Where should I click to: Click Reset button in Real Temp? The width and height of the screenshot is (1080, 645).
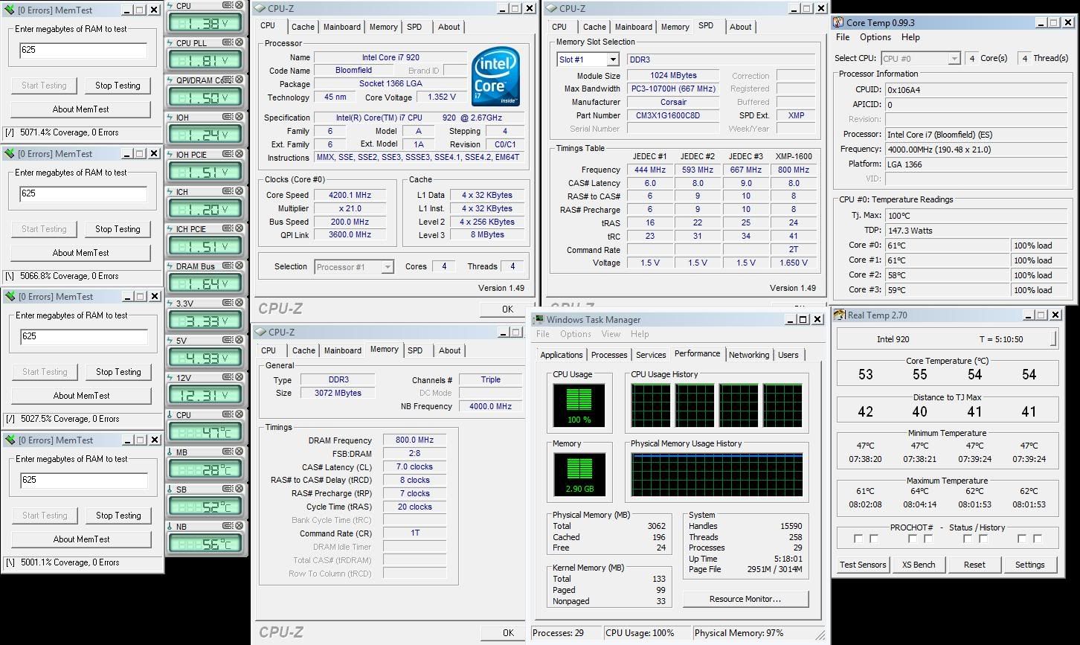(974, 565)
